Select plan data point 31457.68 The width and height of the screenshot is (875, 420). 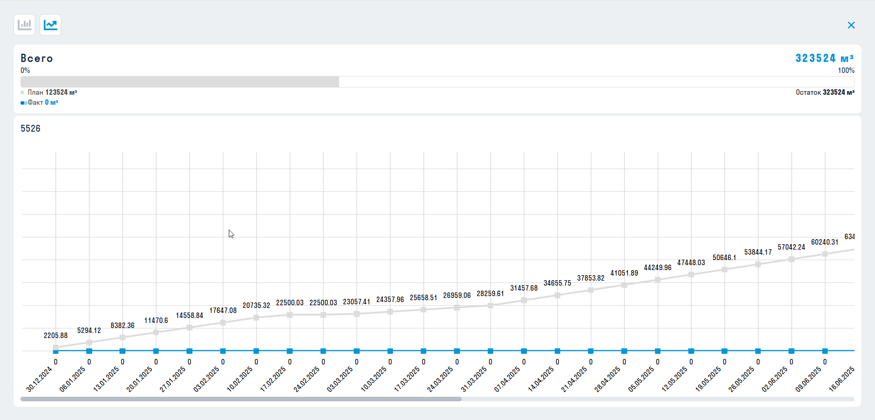tap(524, 300)
